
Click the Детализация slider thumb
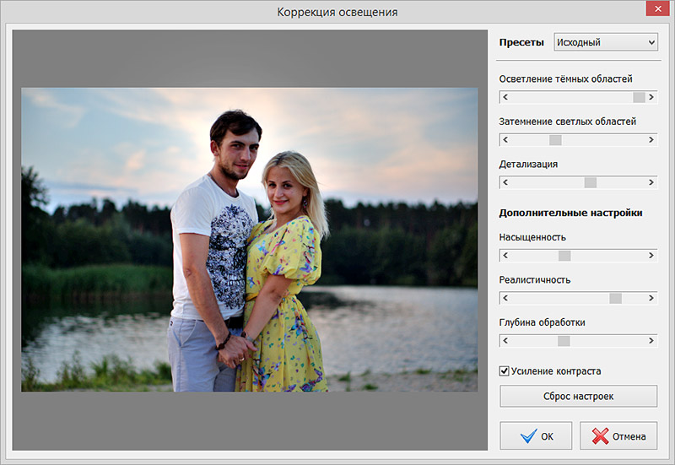point(590,181)
